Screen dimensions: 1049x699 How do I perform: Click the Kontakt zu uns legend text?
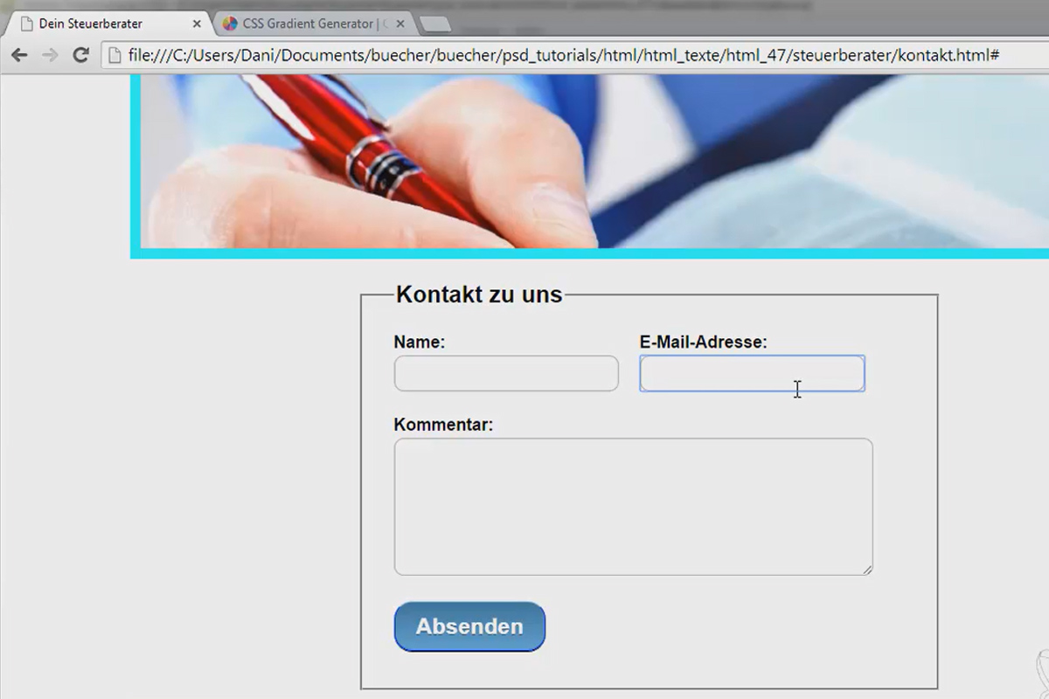point(479,294)
